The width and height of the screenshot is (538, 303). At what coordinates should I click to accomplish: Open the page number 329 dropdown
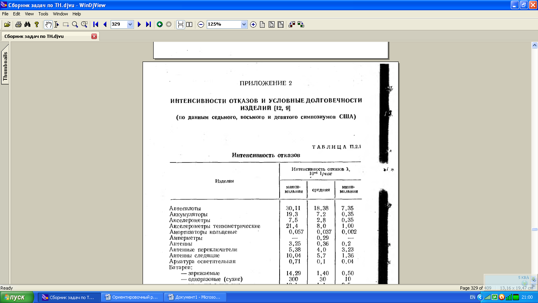(130, 24)
